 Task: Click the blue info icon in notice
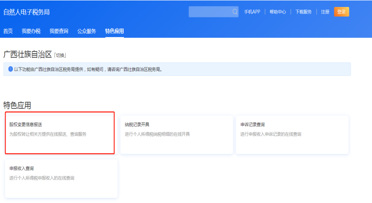coord(10,69)
